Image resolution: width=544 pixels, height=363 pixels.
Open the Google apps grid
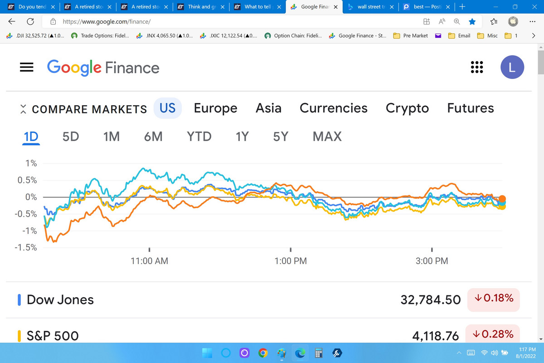pyautogui.click(x=477, y=67)
